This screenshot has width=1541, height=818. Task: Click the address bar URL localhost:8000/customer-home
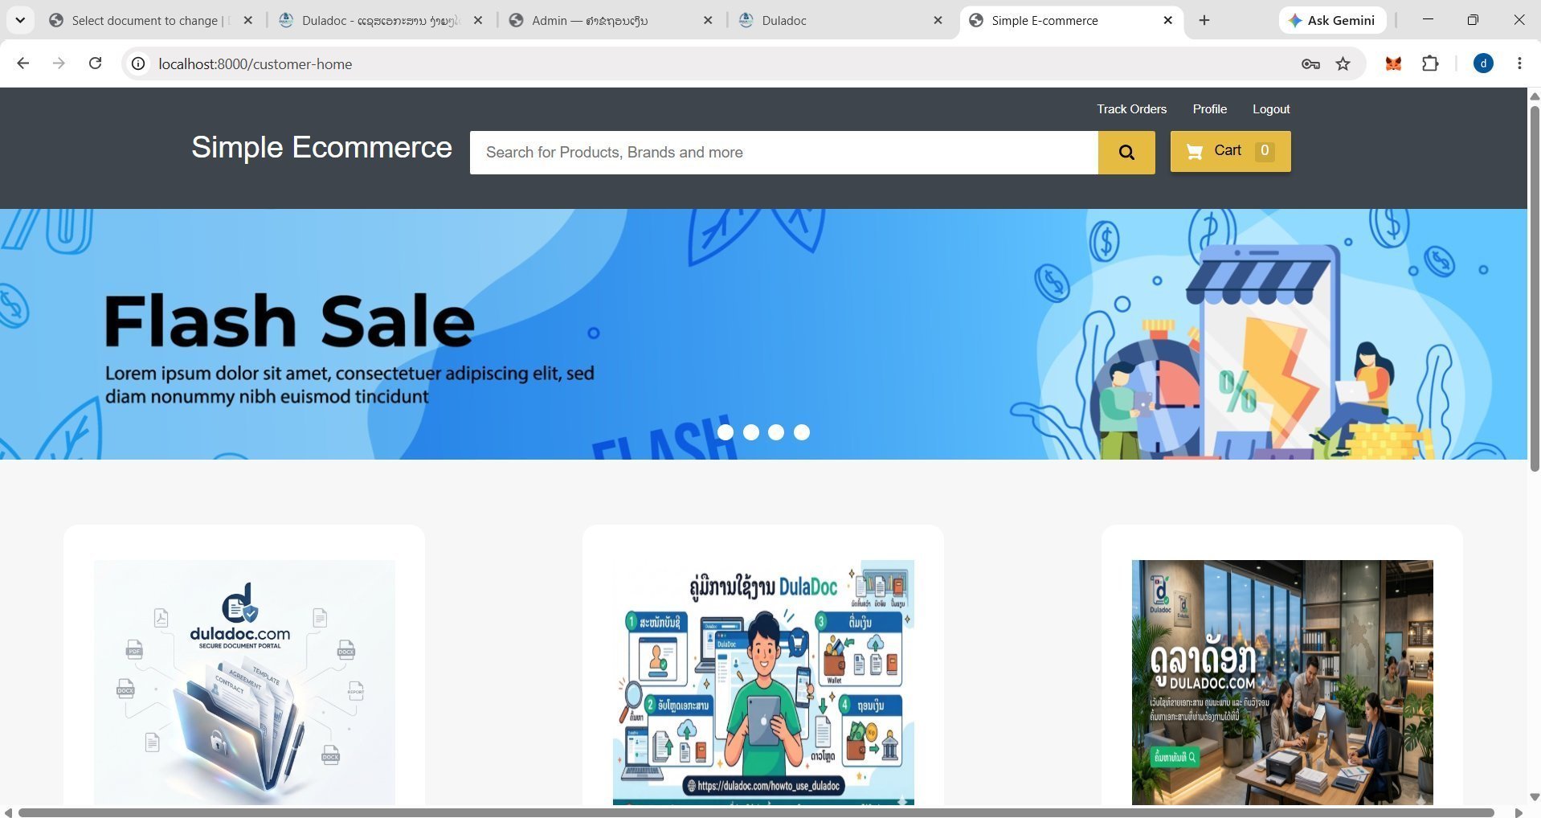(255, 64)
